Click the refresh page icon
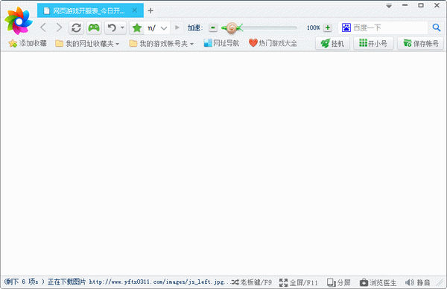 (76, 27)
